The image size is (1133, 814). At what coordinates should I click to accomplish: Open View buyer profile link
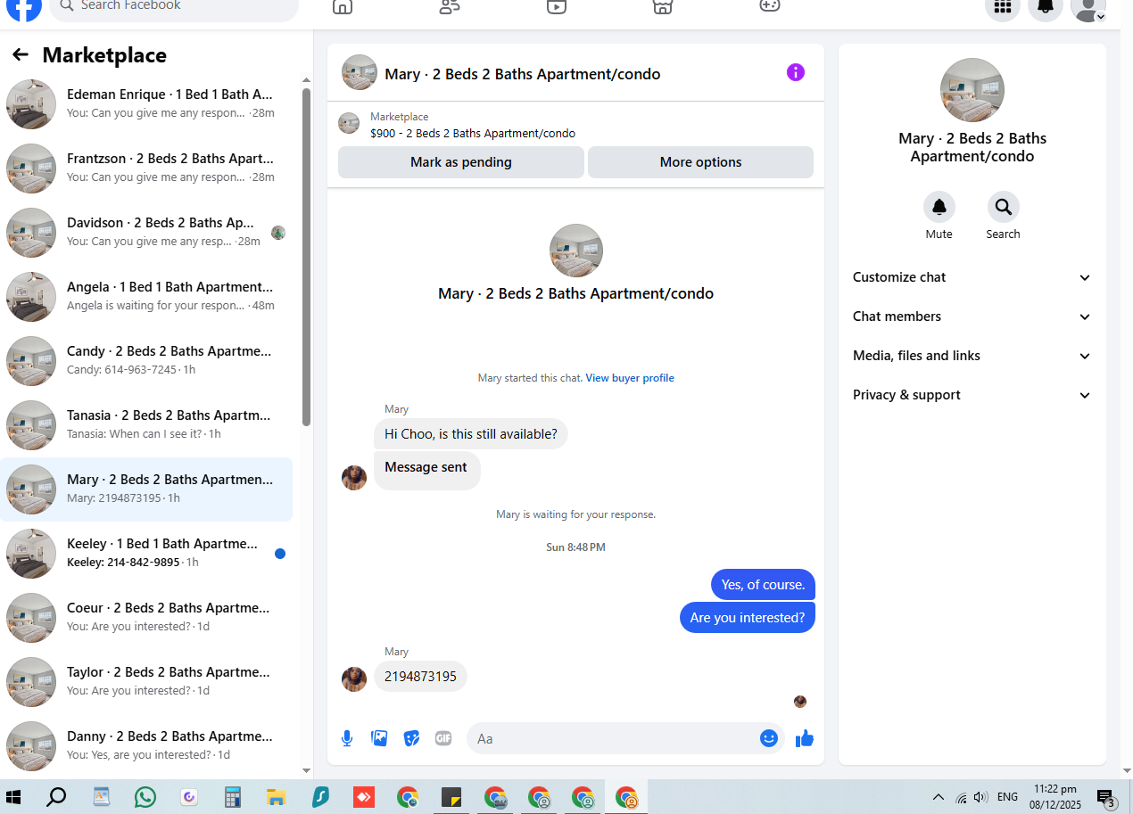[630, 378]
